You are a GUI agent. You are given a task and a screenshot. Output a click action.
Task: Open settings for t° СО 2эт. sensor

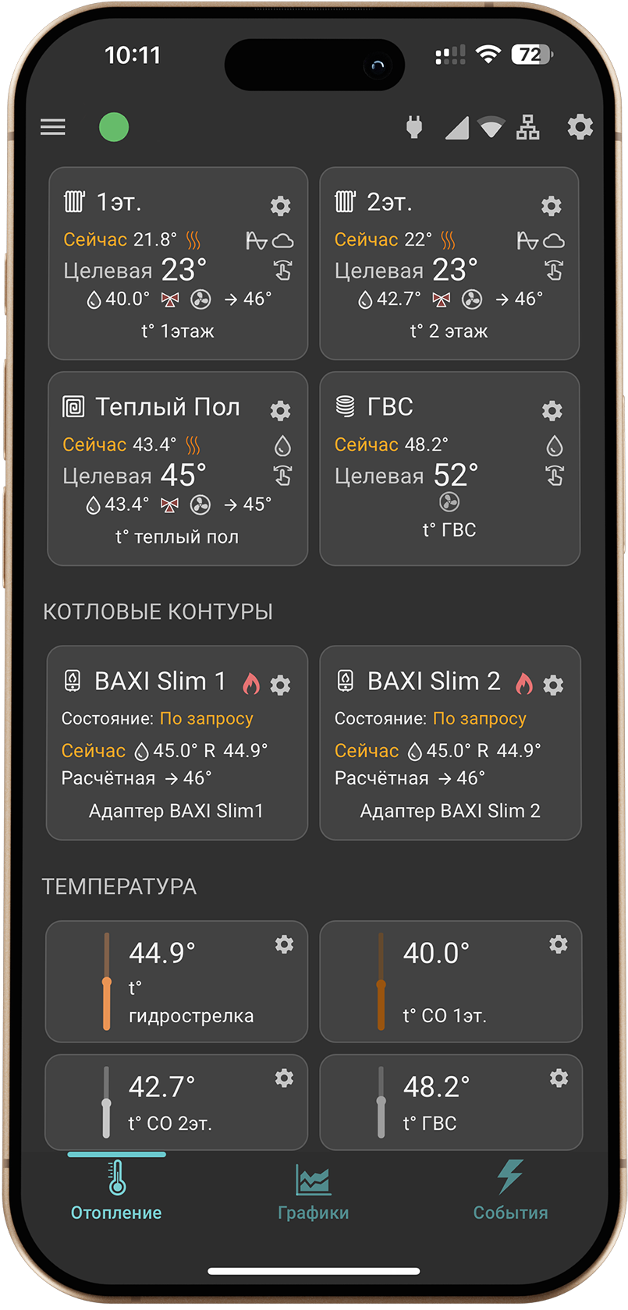[284, 1078]
